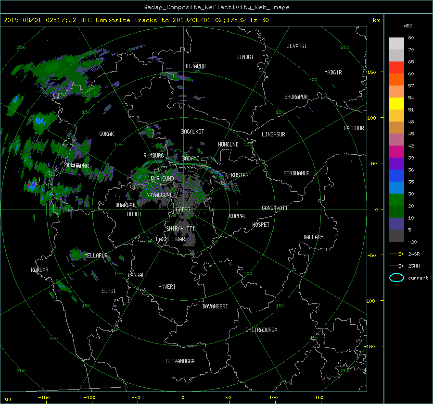Click the SINDGI city label
The width and height of the screenshot is (433, 404).
(245, 57)
